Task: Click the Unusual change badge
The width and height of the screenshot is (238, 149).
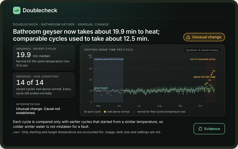Action: tap(204, 37)
